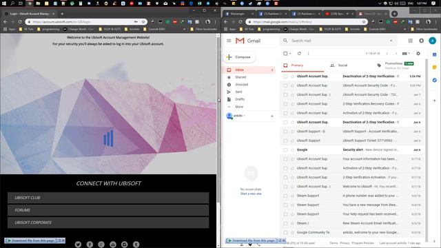This screenshot has height=248, width=441.
Task: Star the New Steam Account Email Verification email
Action: pyautogui.click(x=292, y=223)
